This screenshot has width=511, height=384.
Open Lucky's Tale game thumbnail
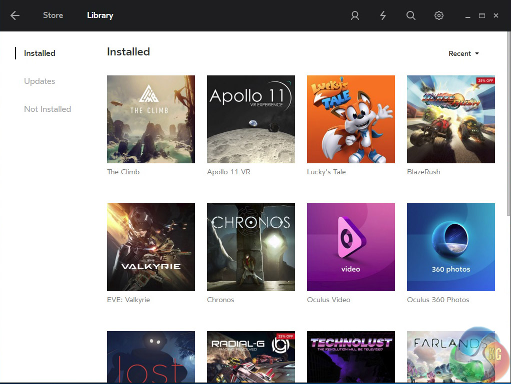click(x=351, y=119)
